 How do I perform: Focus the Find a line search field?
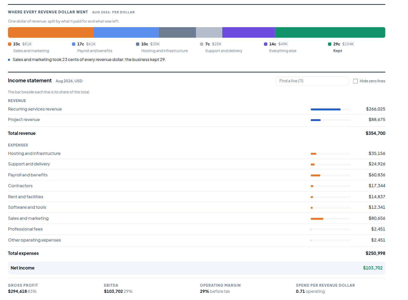(x=312, y=81)
